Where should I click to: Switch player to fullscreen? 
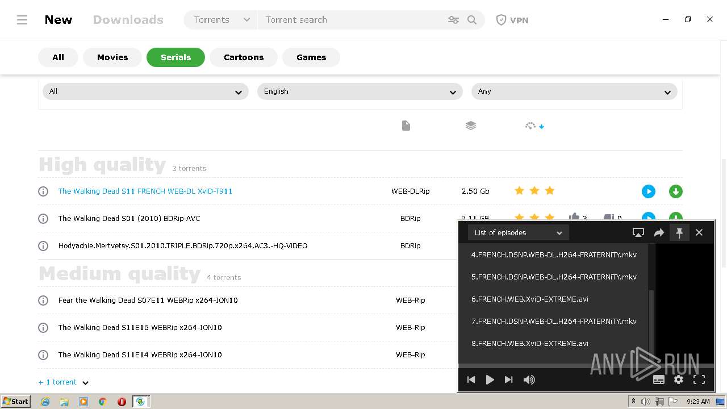pos(699,379)
